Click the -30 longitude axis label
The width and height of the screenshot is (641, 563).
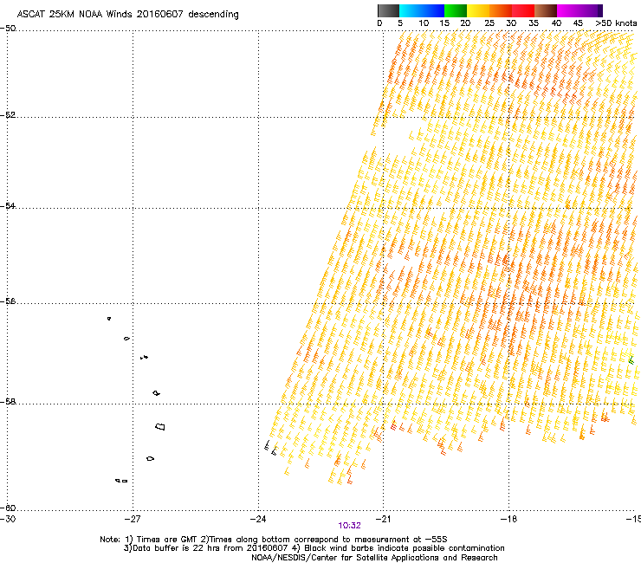click(8, 519)
